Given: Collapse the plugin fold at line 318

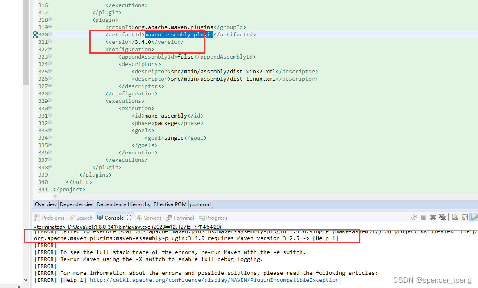Looking at the screenshot, I should 49,19.
